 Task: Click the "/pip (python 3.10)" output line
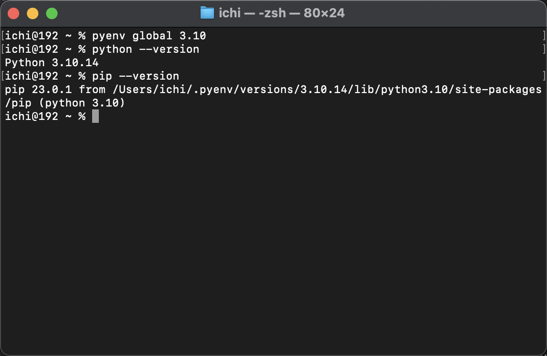point(65,103)
